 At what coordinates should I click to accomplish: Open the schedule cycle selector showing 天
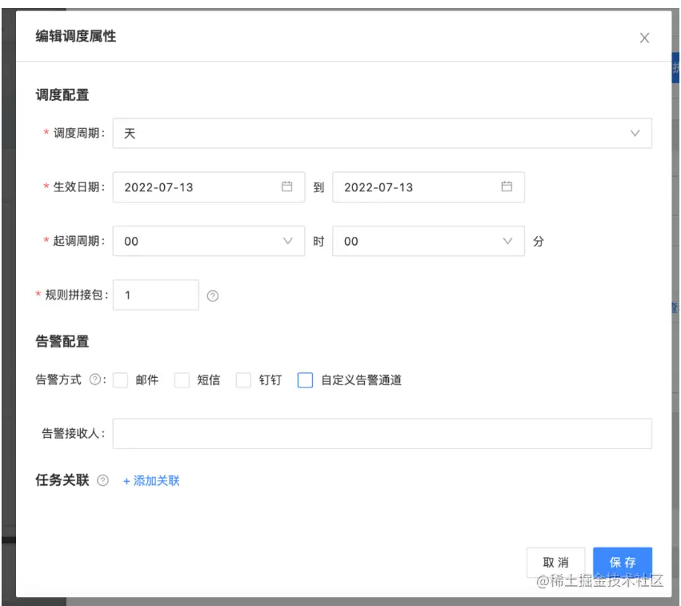click(320, 133)
